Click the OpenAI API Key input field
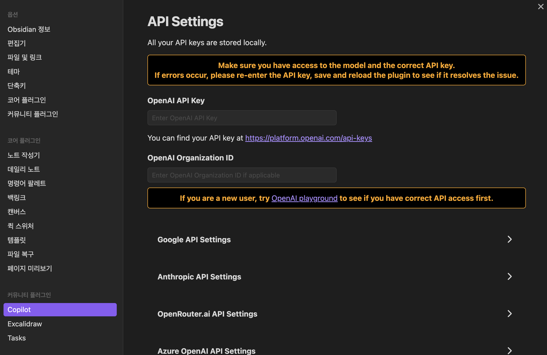Screen dimensions: 547x355 click(x=242, y=118)
